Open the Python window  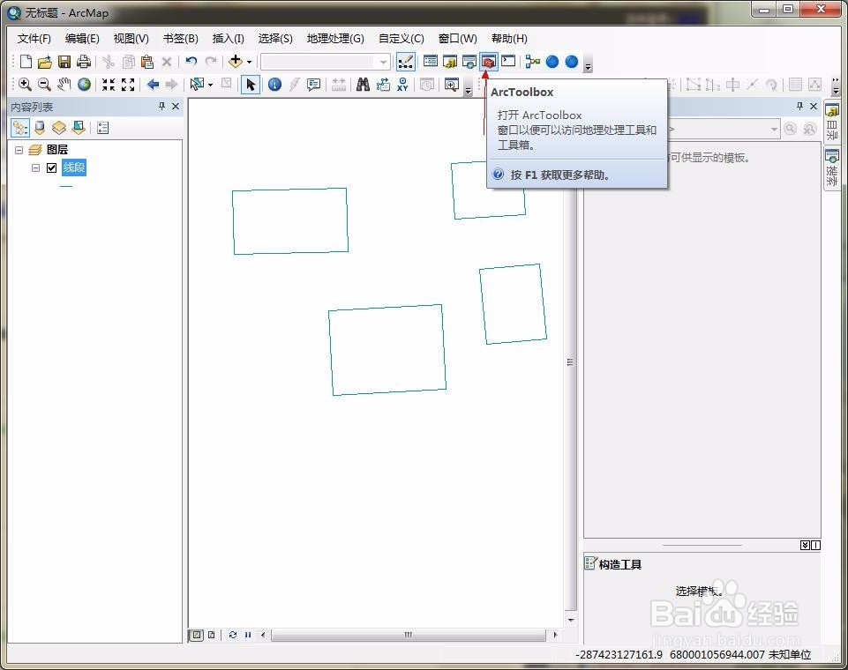508,62
